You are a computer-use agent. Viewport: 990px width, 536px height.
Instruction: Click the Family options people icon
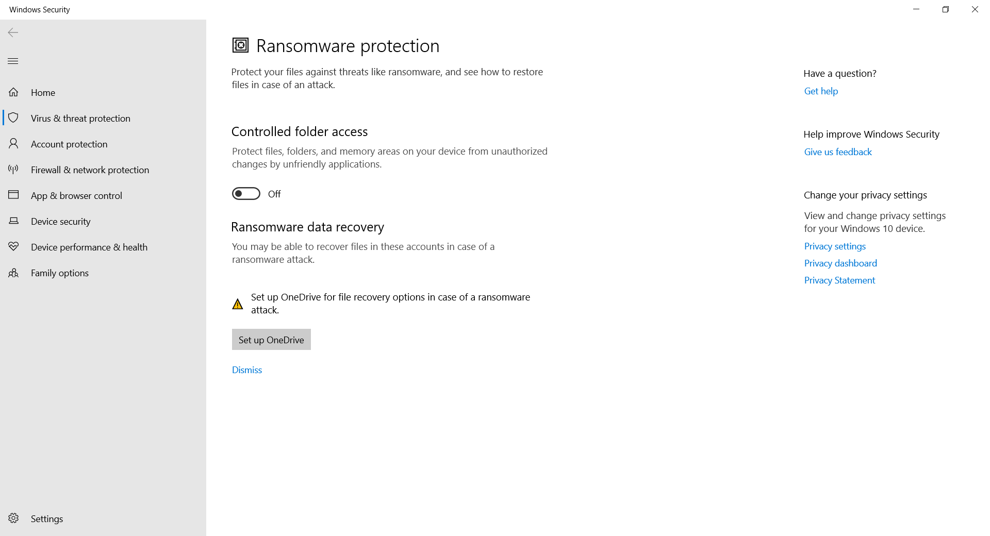click(13, 273)
